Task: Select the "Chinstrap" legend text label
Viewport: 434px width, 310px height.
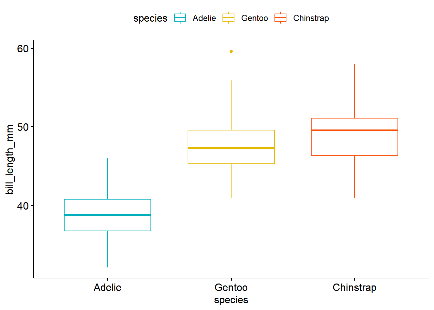Action: (x=311, y=18)
